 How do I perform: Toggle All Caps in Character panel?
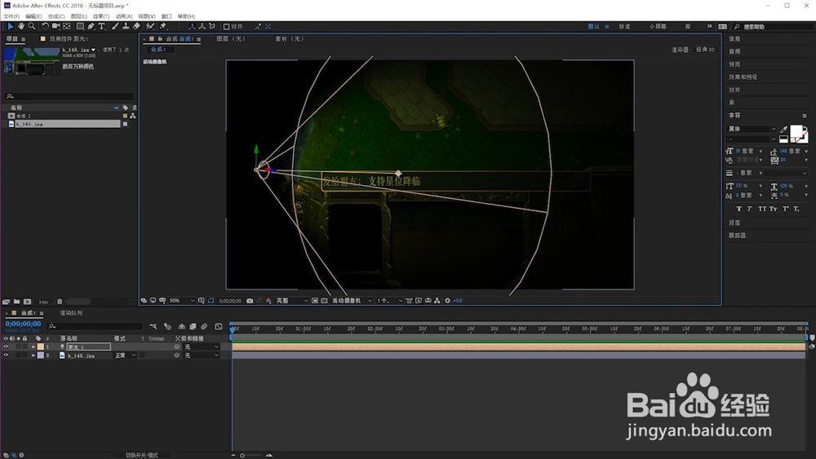tap(762, 209)
